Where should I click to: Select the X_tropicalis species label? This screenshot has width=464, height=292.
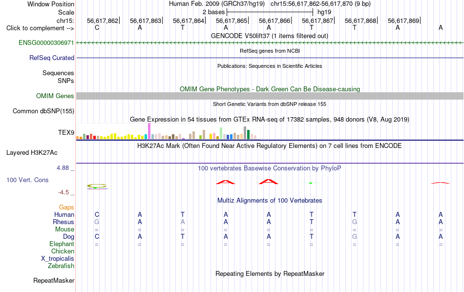coord(58,259)
